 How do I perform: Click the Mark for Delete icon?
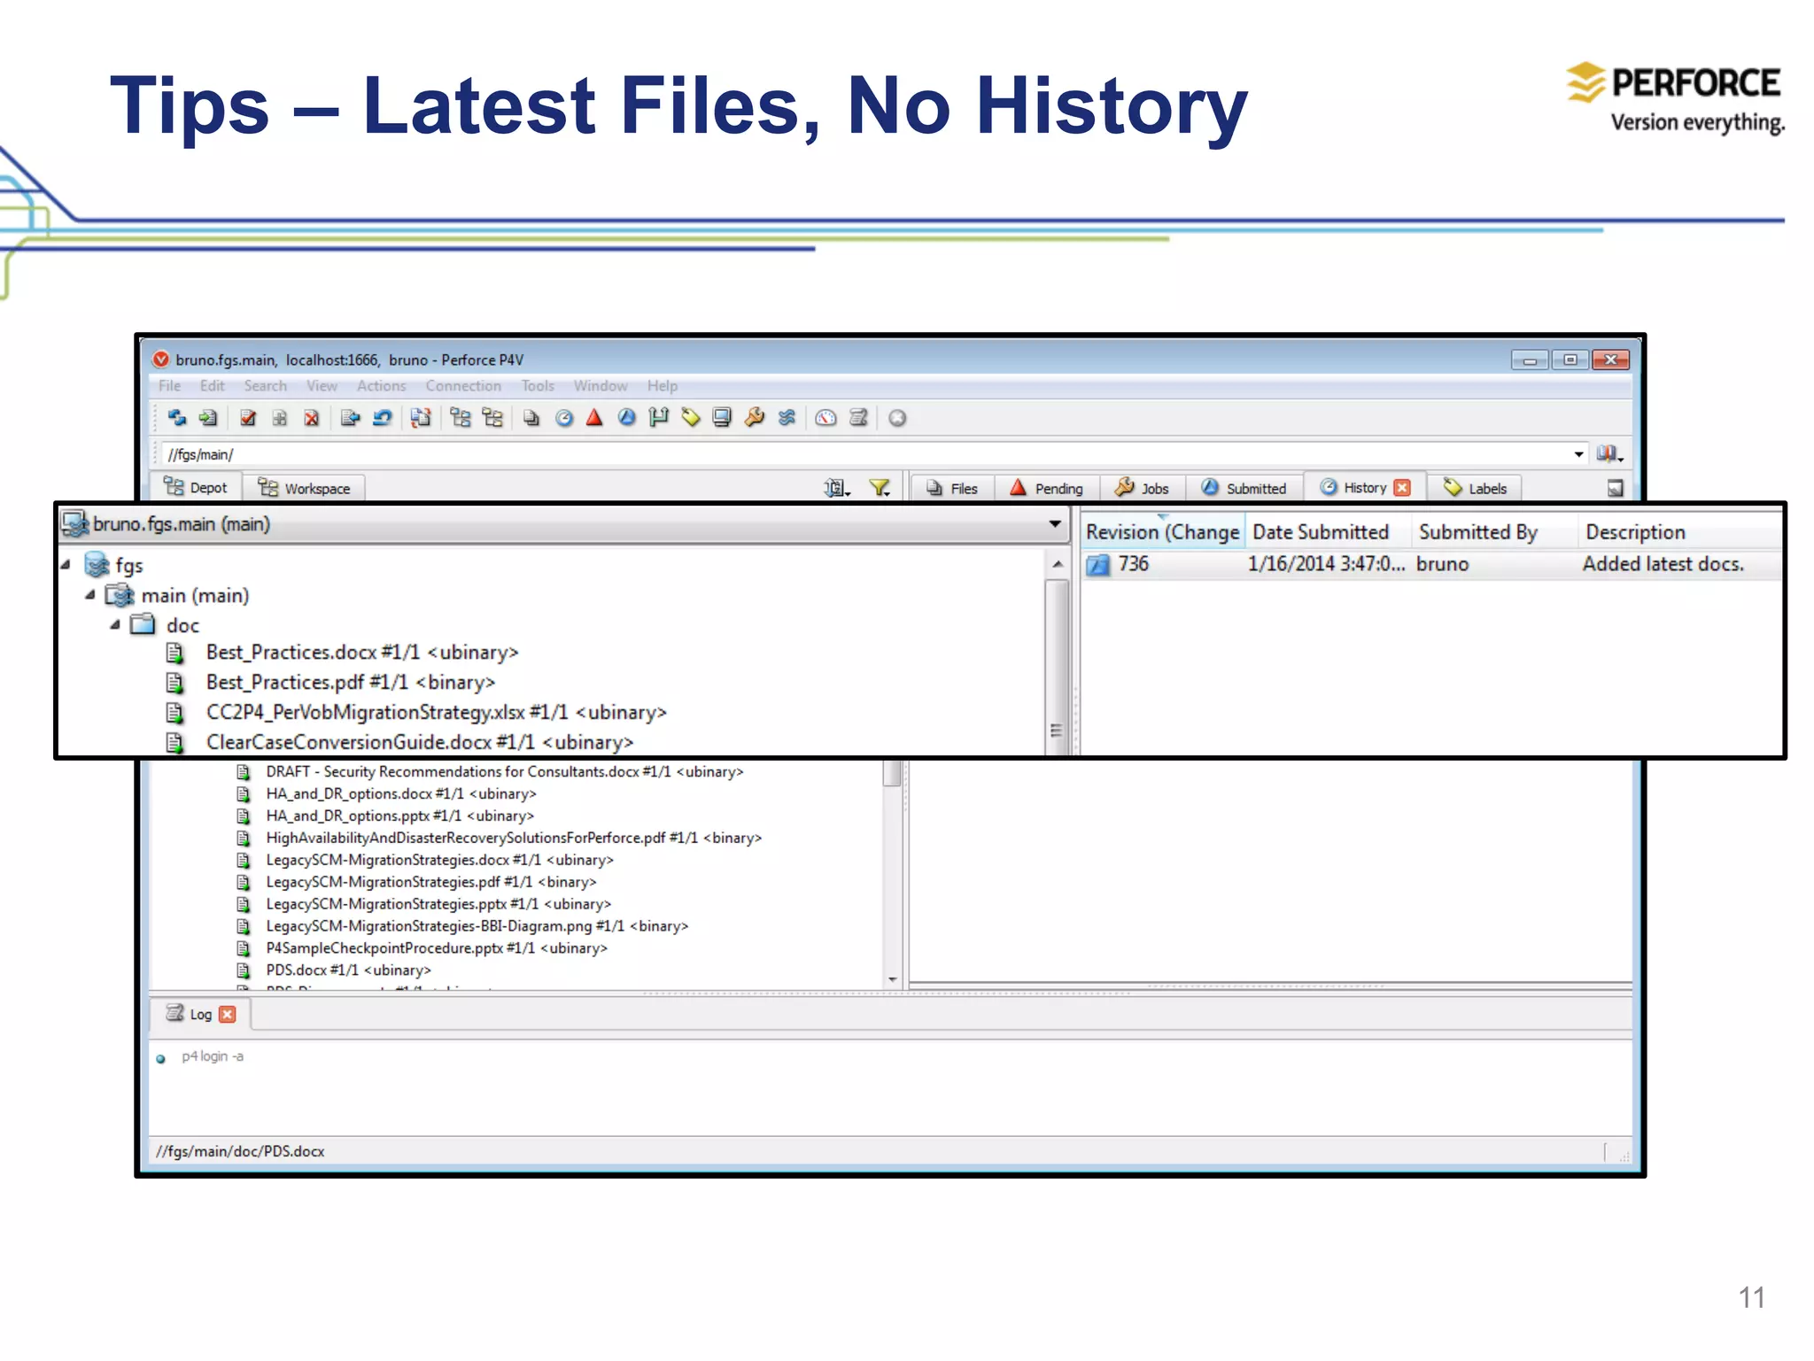(312, 418)
